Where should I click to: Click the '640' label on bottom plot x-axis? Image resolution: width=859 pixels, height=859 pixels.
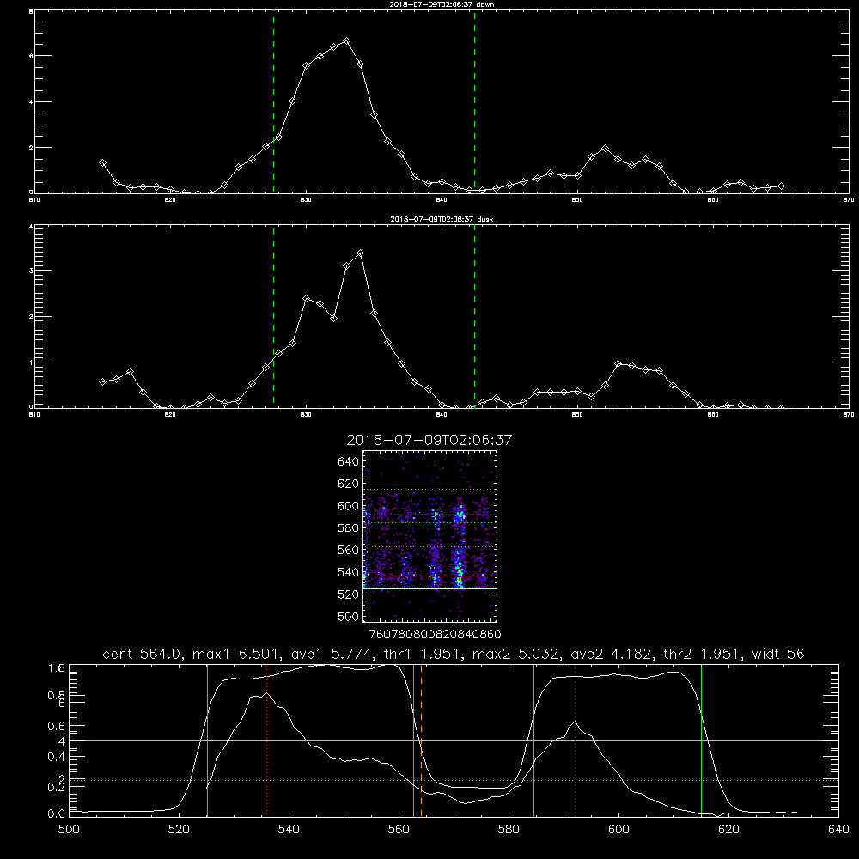click(838, 830)
